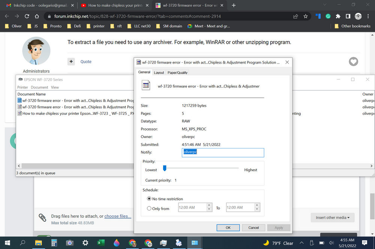Click the share icon in the address bar
Screen dimensions: 375x249
tap(296, 16)
